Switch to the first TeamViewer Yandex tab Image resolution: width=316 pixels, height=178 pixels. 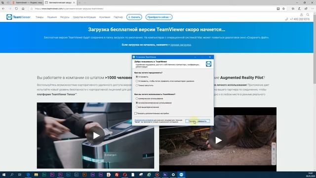pos(27,2)
